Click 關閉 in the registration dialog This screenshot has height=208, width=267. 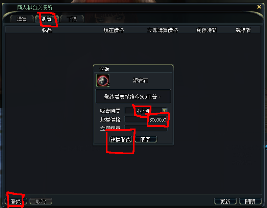[x=145, y=140]
